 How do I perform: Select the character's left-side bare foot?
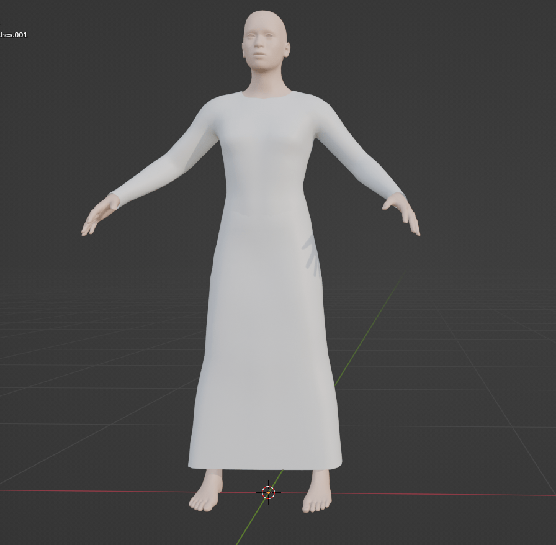click(x=206, y=494)
